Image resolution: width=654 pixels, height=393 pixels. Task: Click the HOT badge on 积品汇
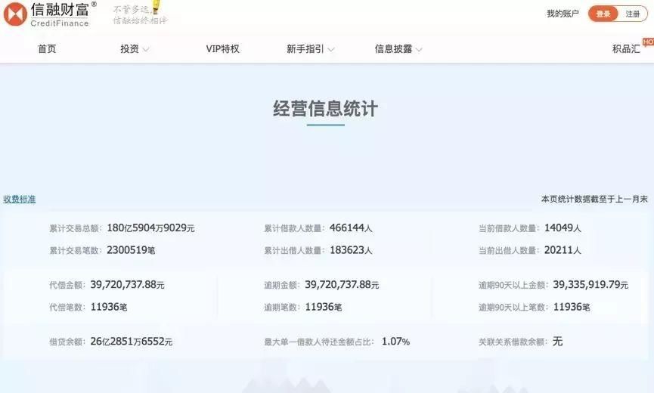click(x=649, y=42)
